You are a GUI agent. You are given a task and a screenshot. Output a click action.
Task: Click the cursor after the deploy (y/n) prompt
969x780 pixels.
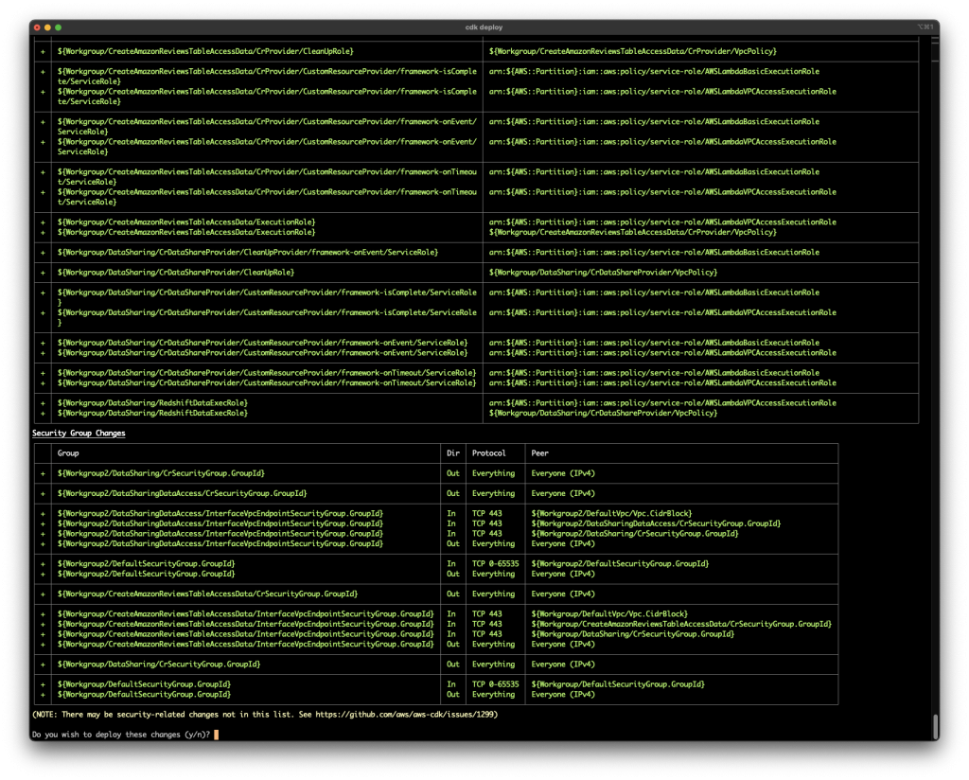pyautogui.click(x=217, y=735)
